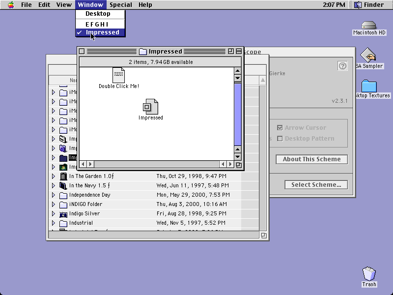
Task: Open the View menu
Action: [x=64, y=4]
